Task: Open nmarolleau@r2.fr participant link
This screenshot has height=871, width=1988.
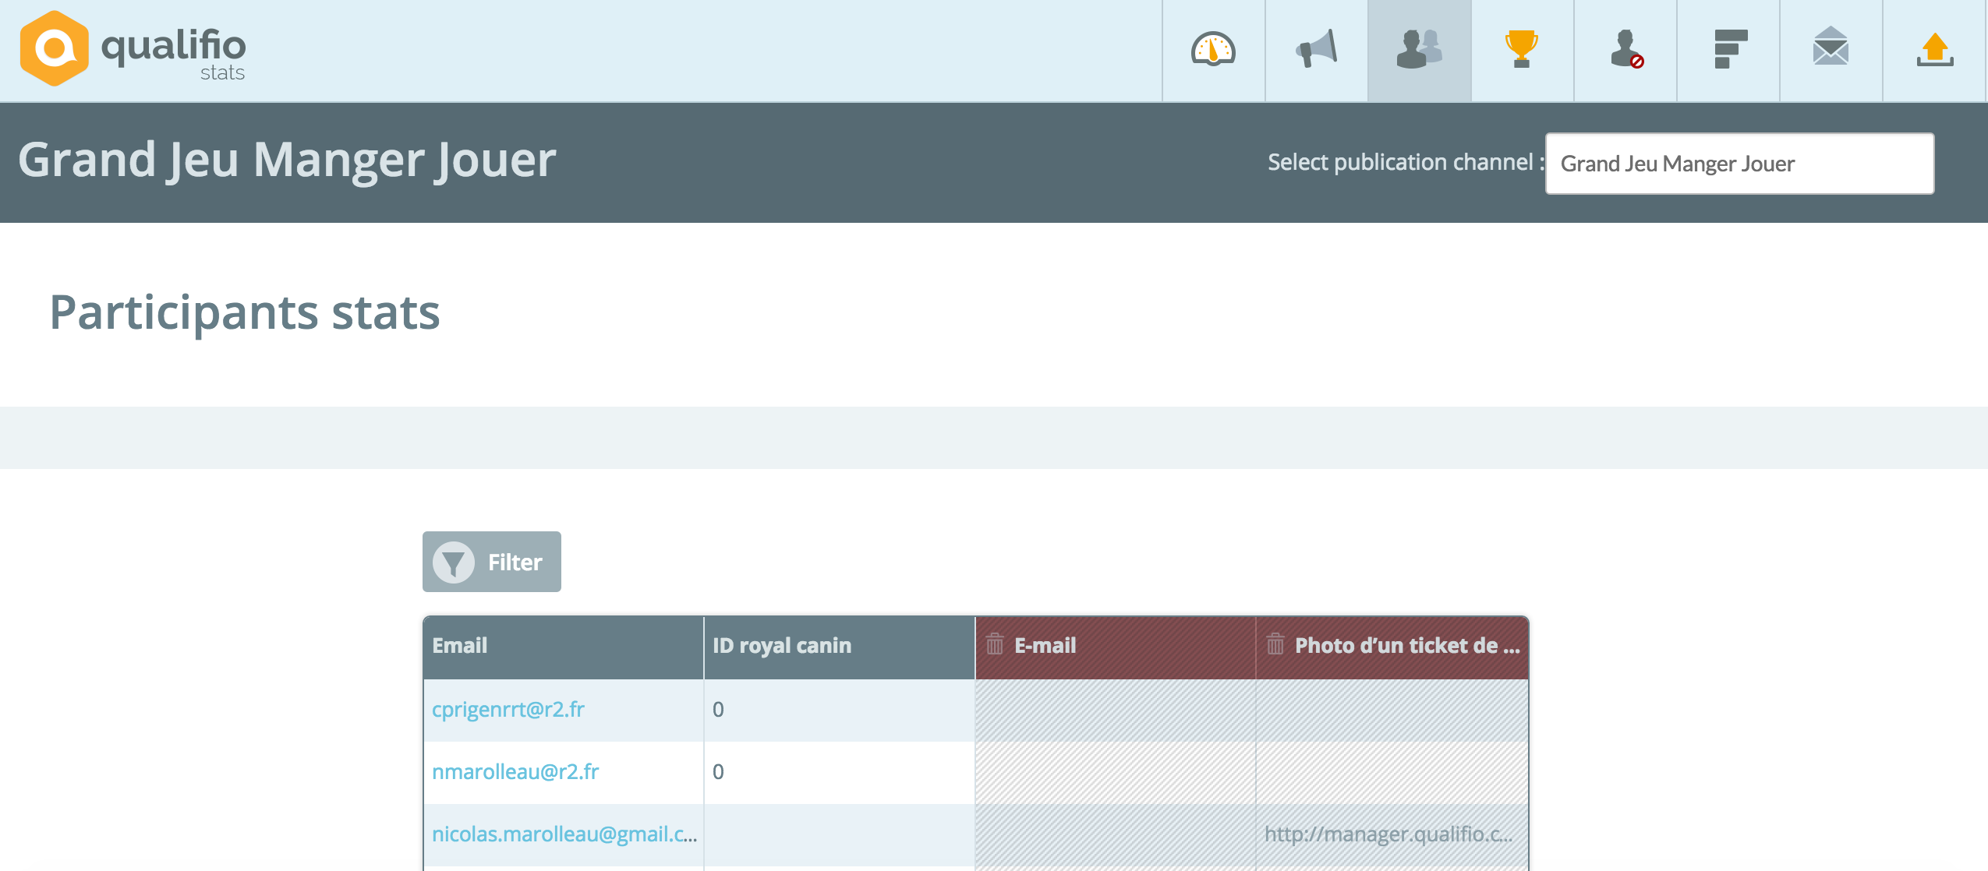Action: (x=515, y=771)
